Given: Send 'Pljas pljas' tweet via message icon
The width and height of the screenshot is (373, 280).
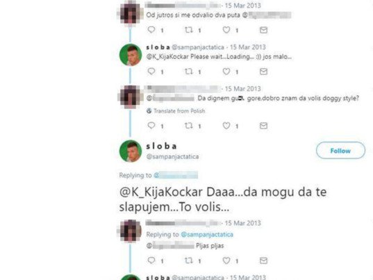Looking at the screenshot, I should click(263, 261).
